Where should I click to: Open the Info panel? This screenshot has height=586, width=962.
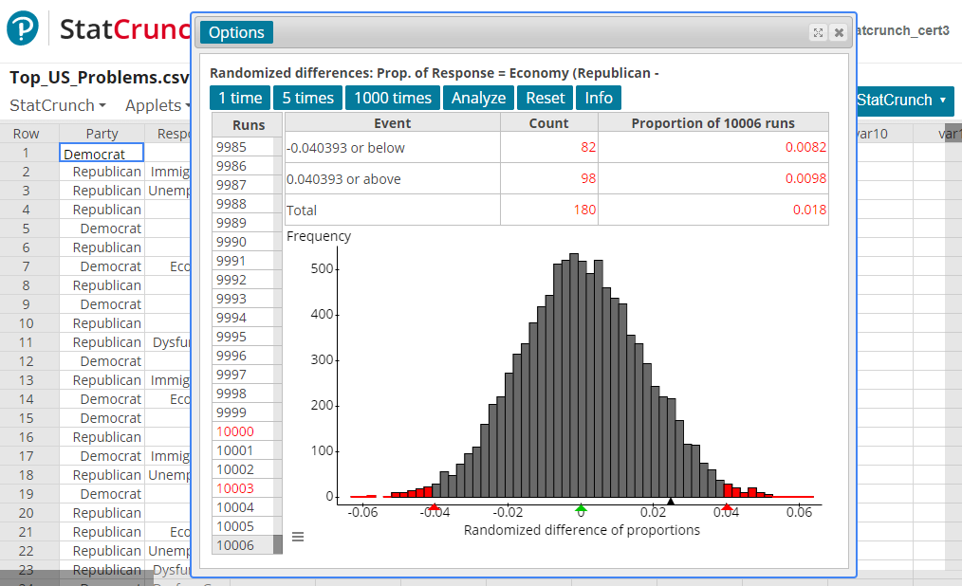click(x=598, y=97)
